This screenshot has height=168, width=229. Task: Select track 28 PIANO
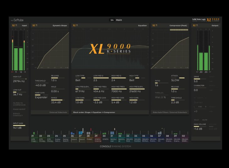[90, 138]
